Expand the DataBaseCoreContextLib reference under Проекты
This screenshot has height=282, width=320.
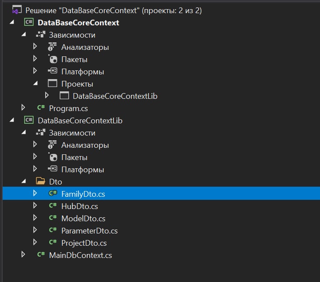(47, 95)
